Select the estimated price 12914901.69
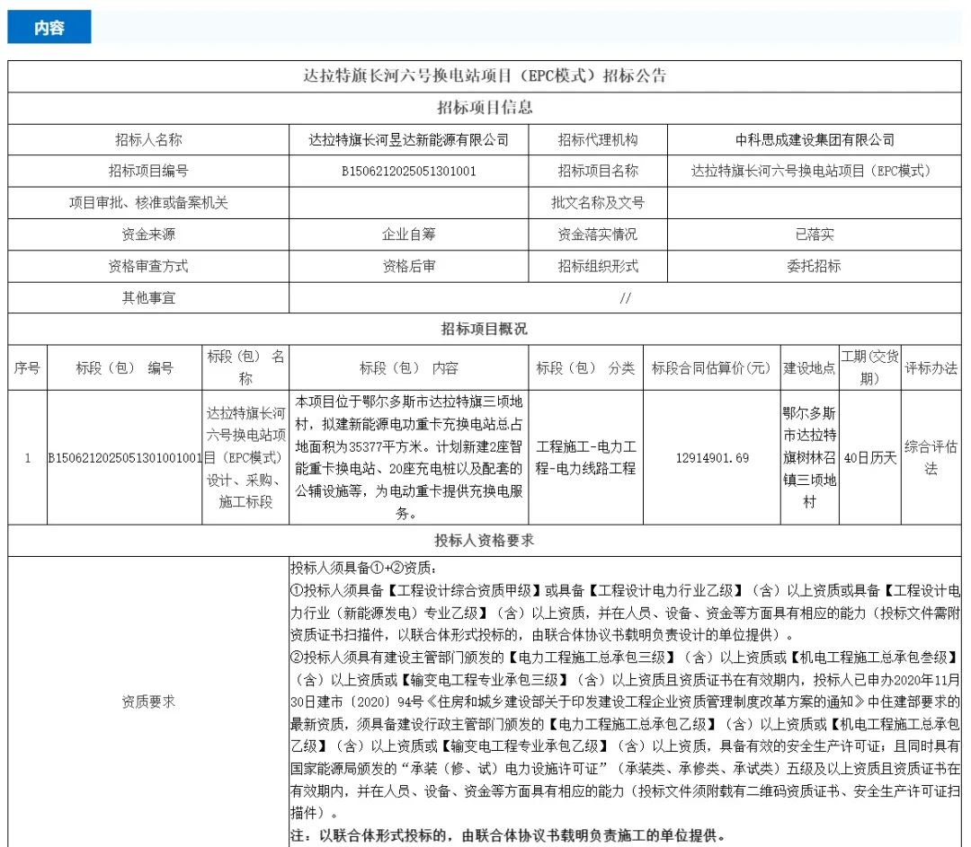 tap(712, 458)
